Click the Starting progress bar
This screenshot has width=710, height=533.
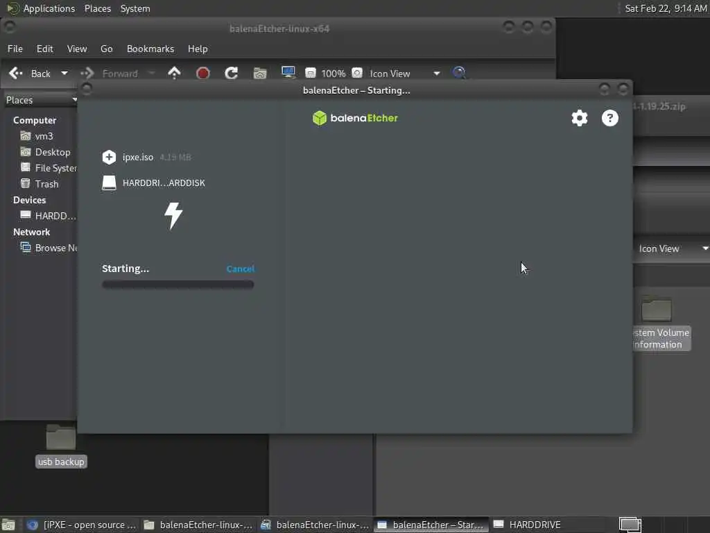(178, 285)
